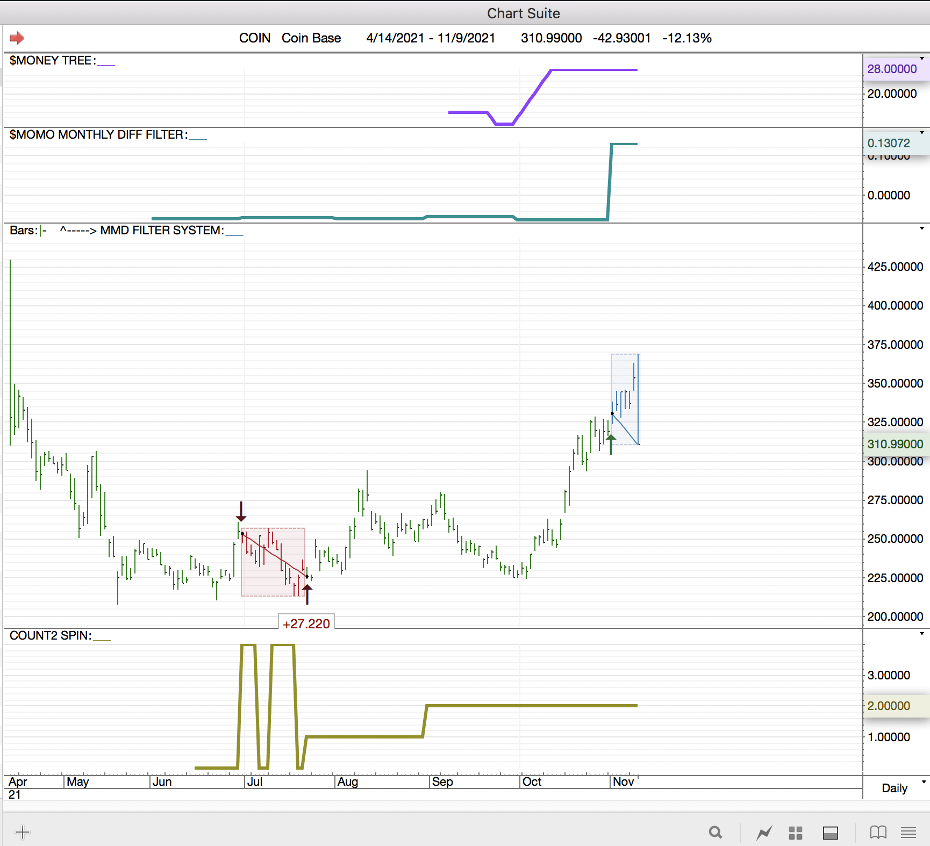
Task: Open the magnifying glass search tool
Action: [715, 833]
